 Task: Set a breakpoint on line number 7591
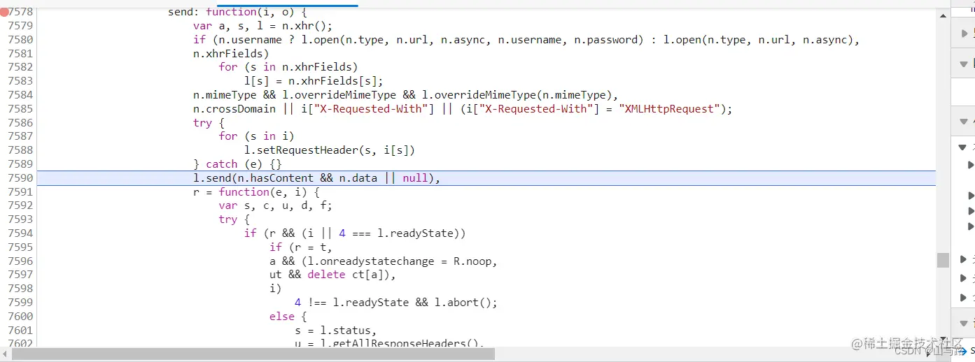click(20, 192)
